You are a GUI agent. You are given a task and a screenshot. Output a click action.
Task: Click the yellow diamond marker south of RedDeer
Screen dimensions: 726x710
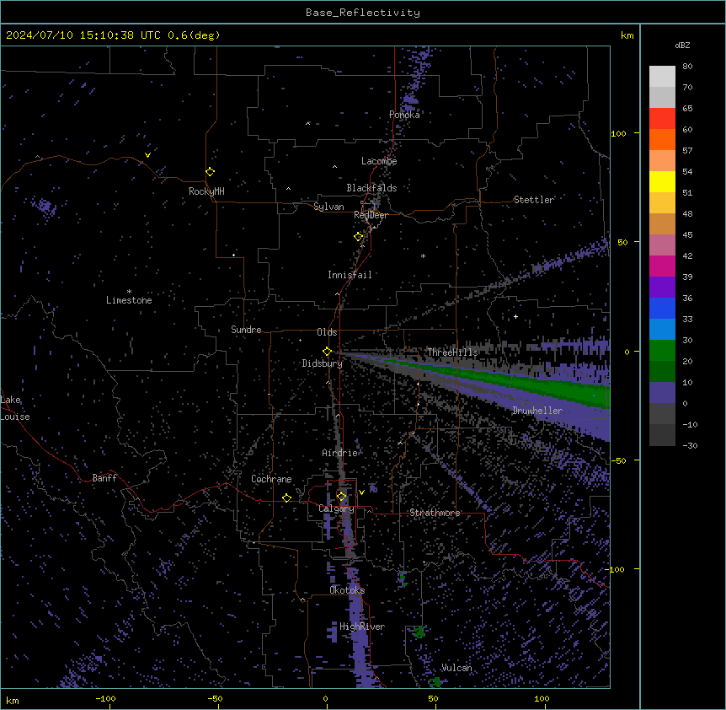[358, 237]
